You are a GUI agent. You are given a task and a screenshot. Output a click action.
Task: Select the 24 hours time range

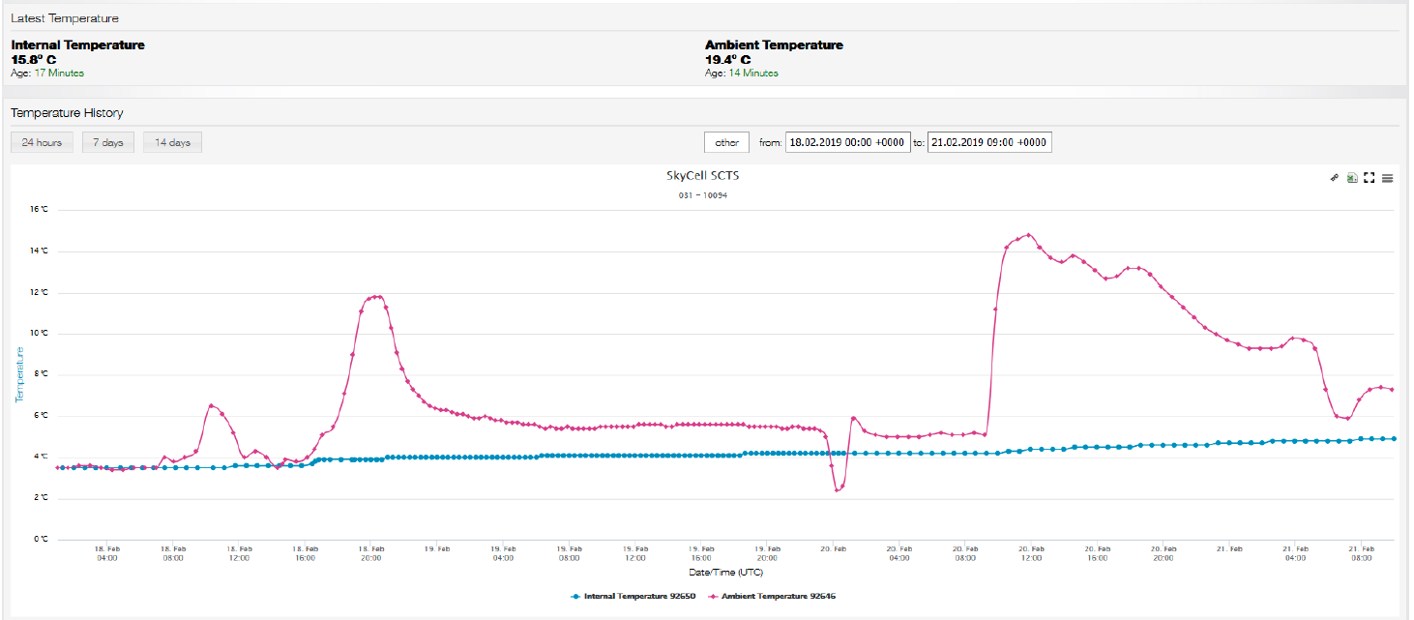click(42, 142)
